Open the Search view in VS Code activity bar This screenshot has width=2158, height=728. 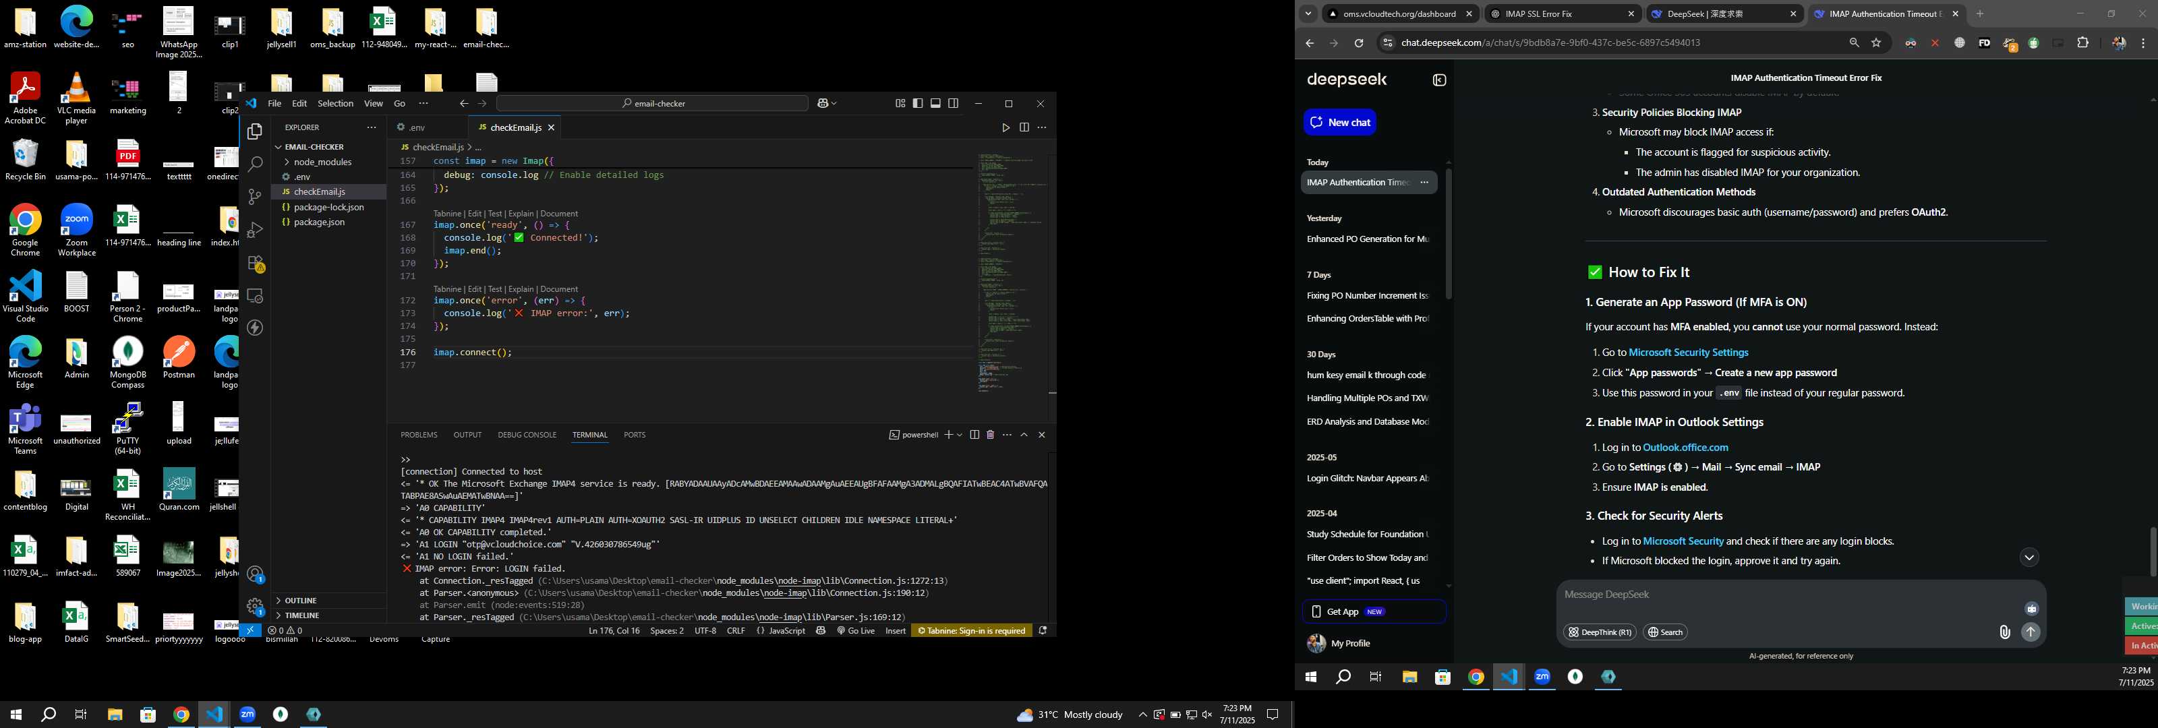click(x=255, y=164)
